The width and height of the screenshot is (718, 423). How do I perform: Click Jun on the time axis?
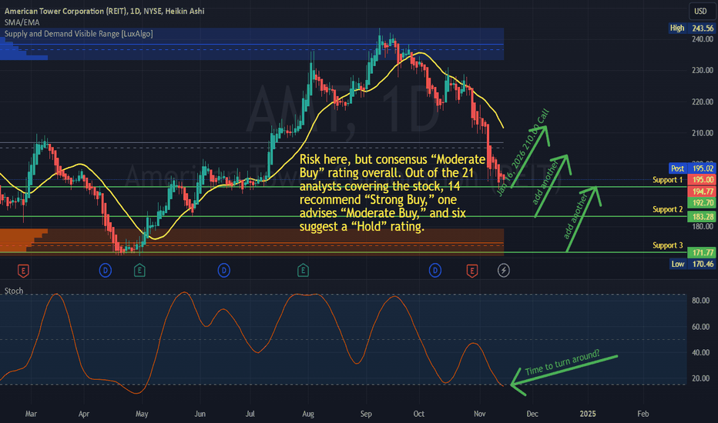[x=200, y=414]
